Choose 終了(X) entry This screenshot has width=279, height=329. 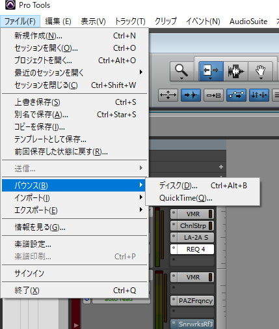(75, 290)
